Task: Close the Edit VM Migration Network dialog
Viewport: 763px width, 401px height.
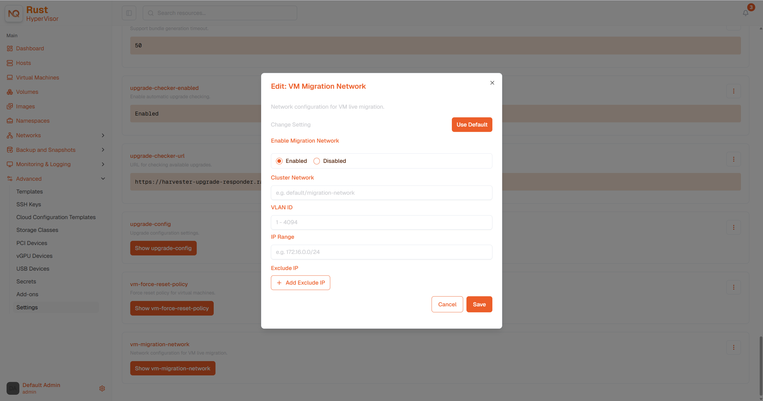Action: [x=492, y=83]
